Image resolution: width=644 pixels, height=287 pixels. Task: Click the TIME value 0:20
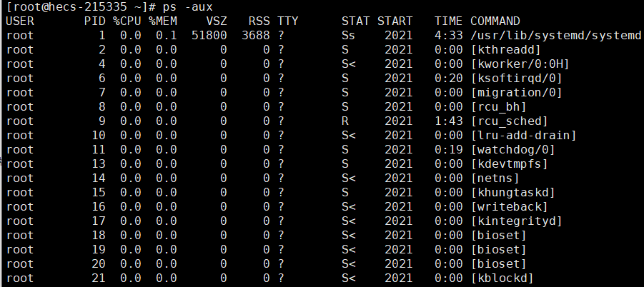[448, 79]
